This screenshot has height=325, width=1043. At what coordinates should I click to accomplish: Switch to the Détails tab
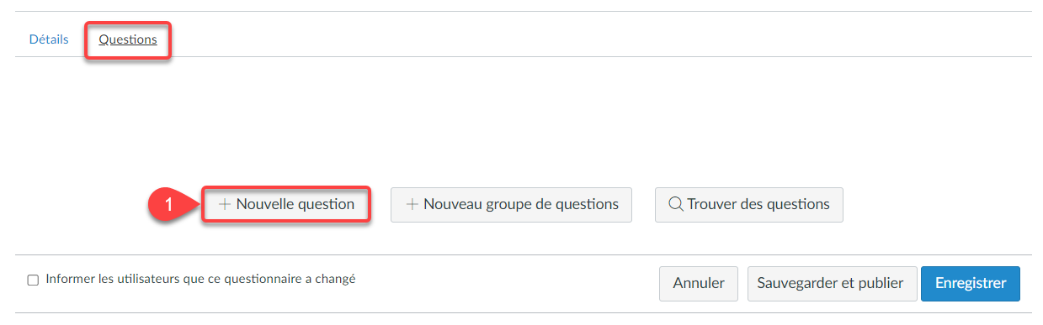[x=49, y=39]
